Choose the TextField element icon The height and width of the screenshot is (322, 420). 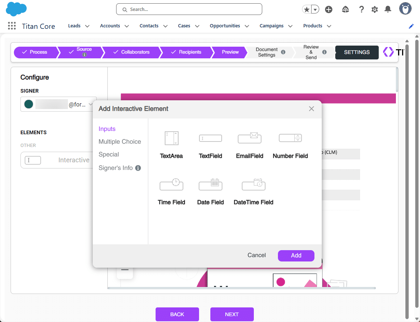point(210,139)
